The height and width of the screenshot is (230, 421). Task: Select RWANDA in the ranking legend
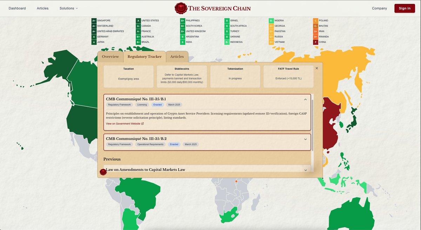324,37
